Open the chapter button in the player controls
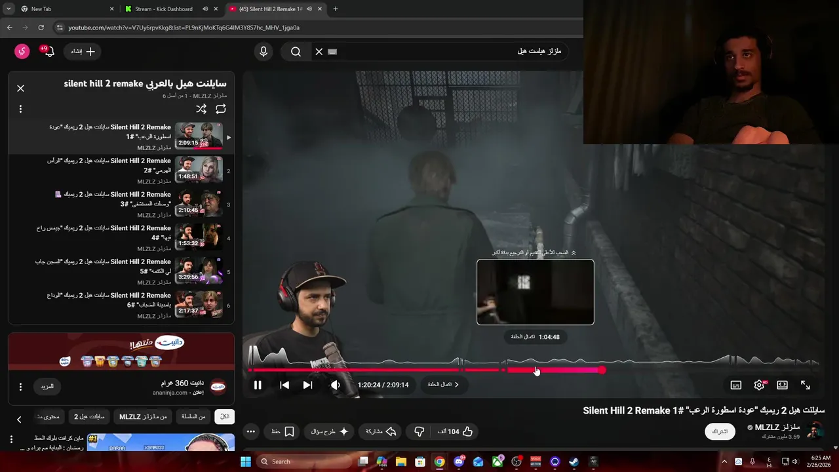Screen dimensions: 839x472 [x=444, y=385]
